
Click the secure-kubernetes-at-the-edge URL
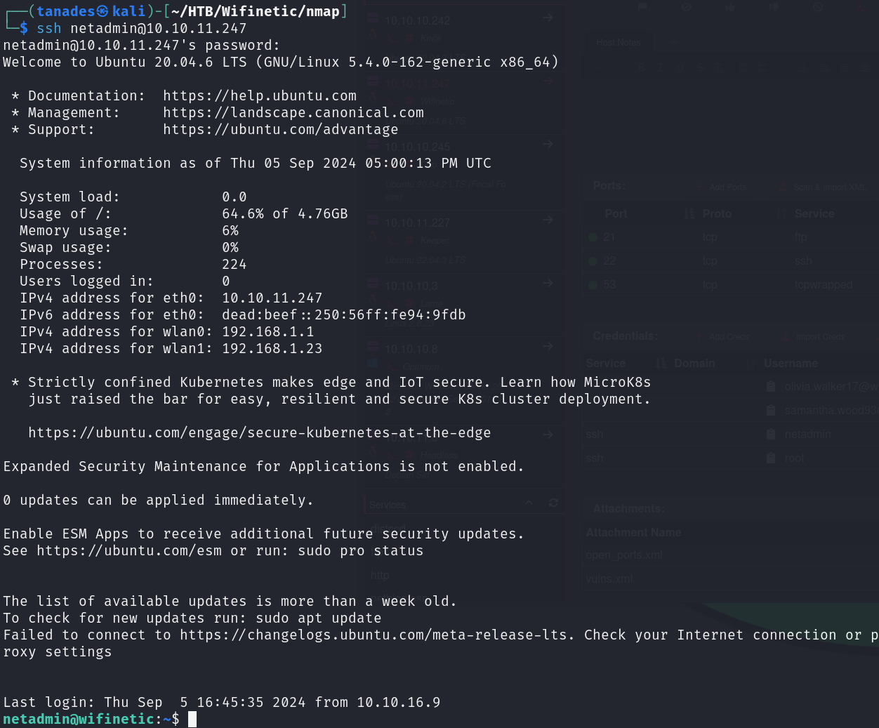pyautogui.click(x=260, y=433)
